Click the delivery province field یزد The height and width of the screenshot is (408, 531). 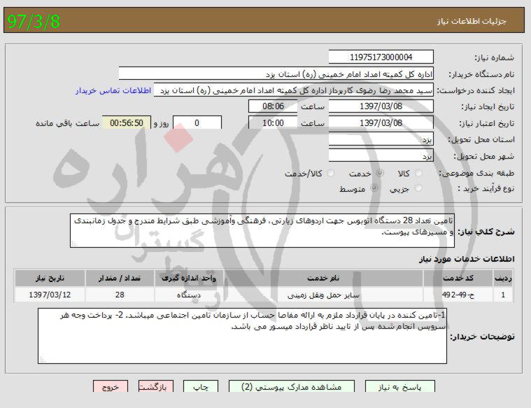(x=381, y=139)
